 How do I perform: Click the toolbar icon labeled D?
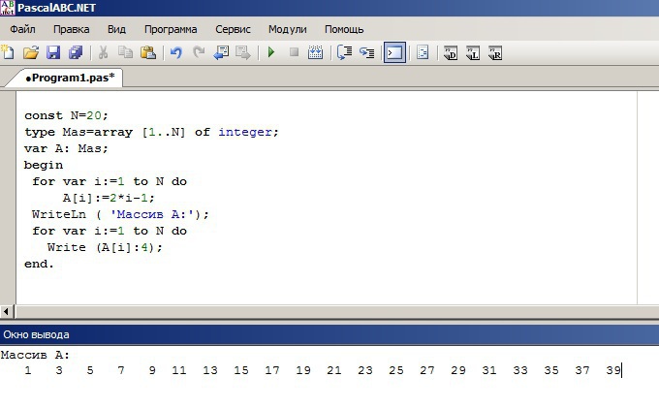tap(451, 53)
